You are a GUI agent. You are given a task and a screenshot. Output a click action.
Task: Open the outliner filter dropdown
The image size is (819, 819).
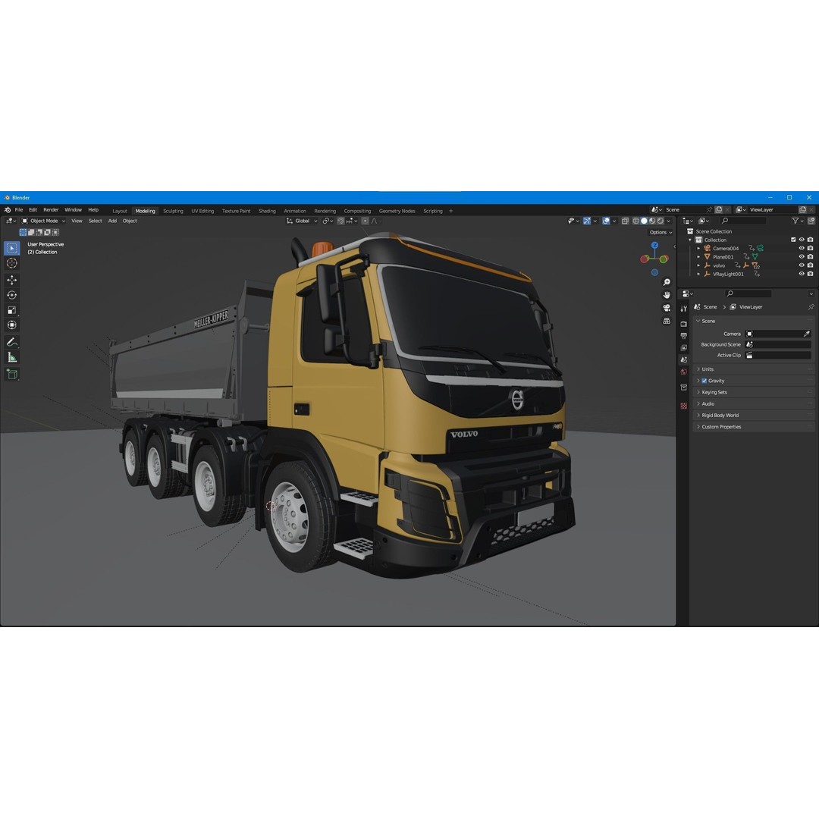(798, 221)
